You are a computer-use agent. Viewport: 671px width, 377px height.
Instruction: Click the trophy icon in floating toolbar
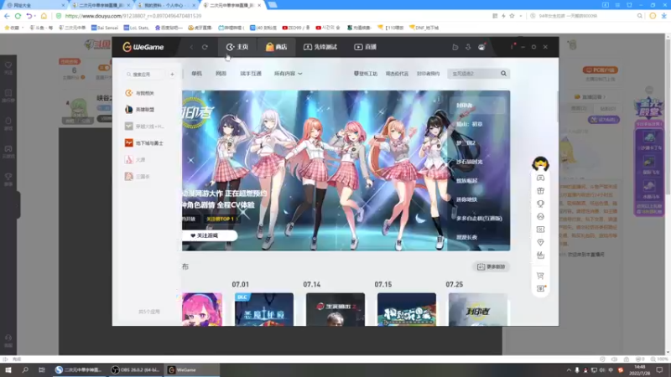[x=540, y=204]
